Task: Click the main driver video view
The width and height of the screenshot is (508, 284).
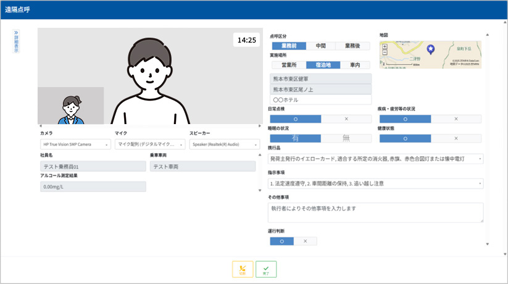Action: pos(151,76)
